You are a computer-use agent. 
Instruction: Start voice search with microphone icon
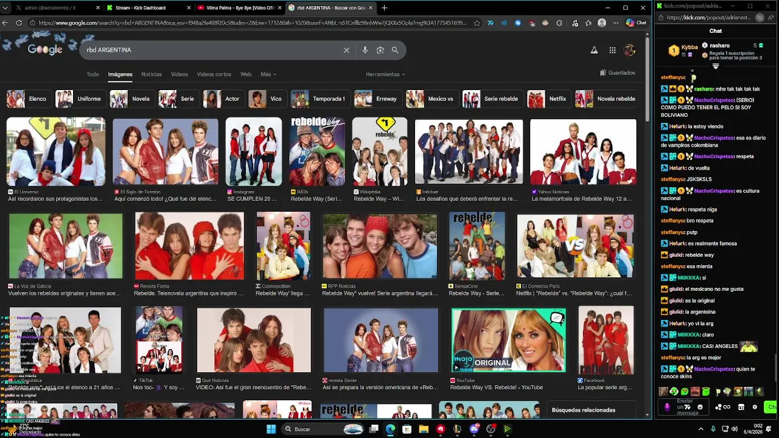click(365, 50)
